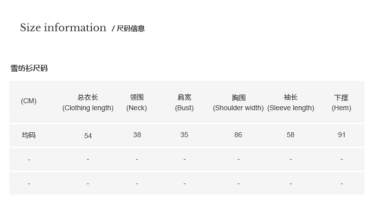Click the (CM) unit header cell
This screenshot has width=374, height=205.
29,101
